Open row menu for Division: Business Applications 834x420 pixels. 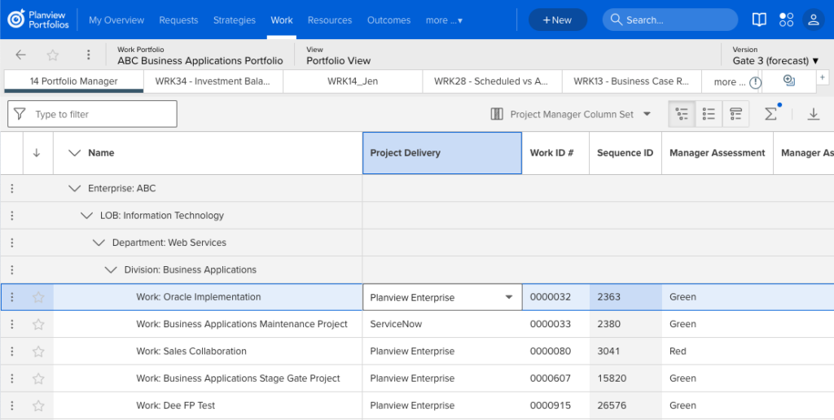pos(11,269)
